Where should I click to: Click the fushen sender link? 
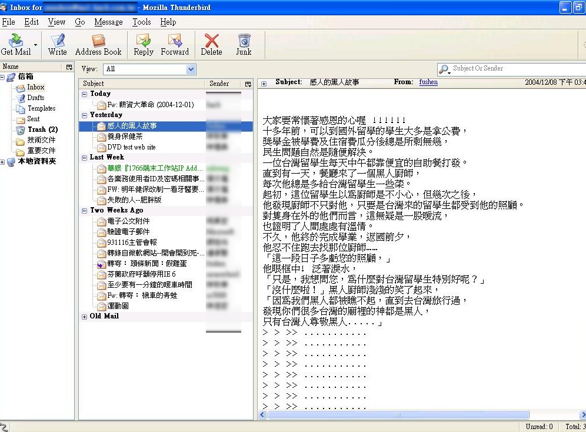[x=428, y=82]
